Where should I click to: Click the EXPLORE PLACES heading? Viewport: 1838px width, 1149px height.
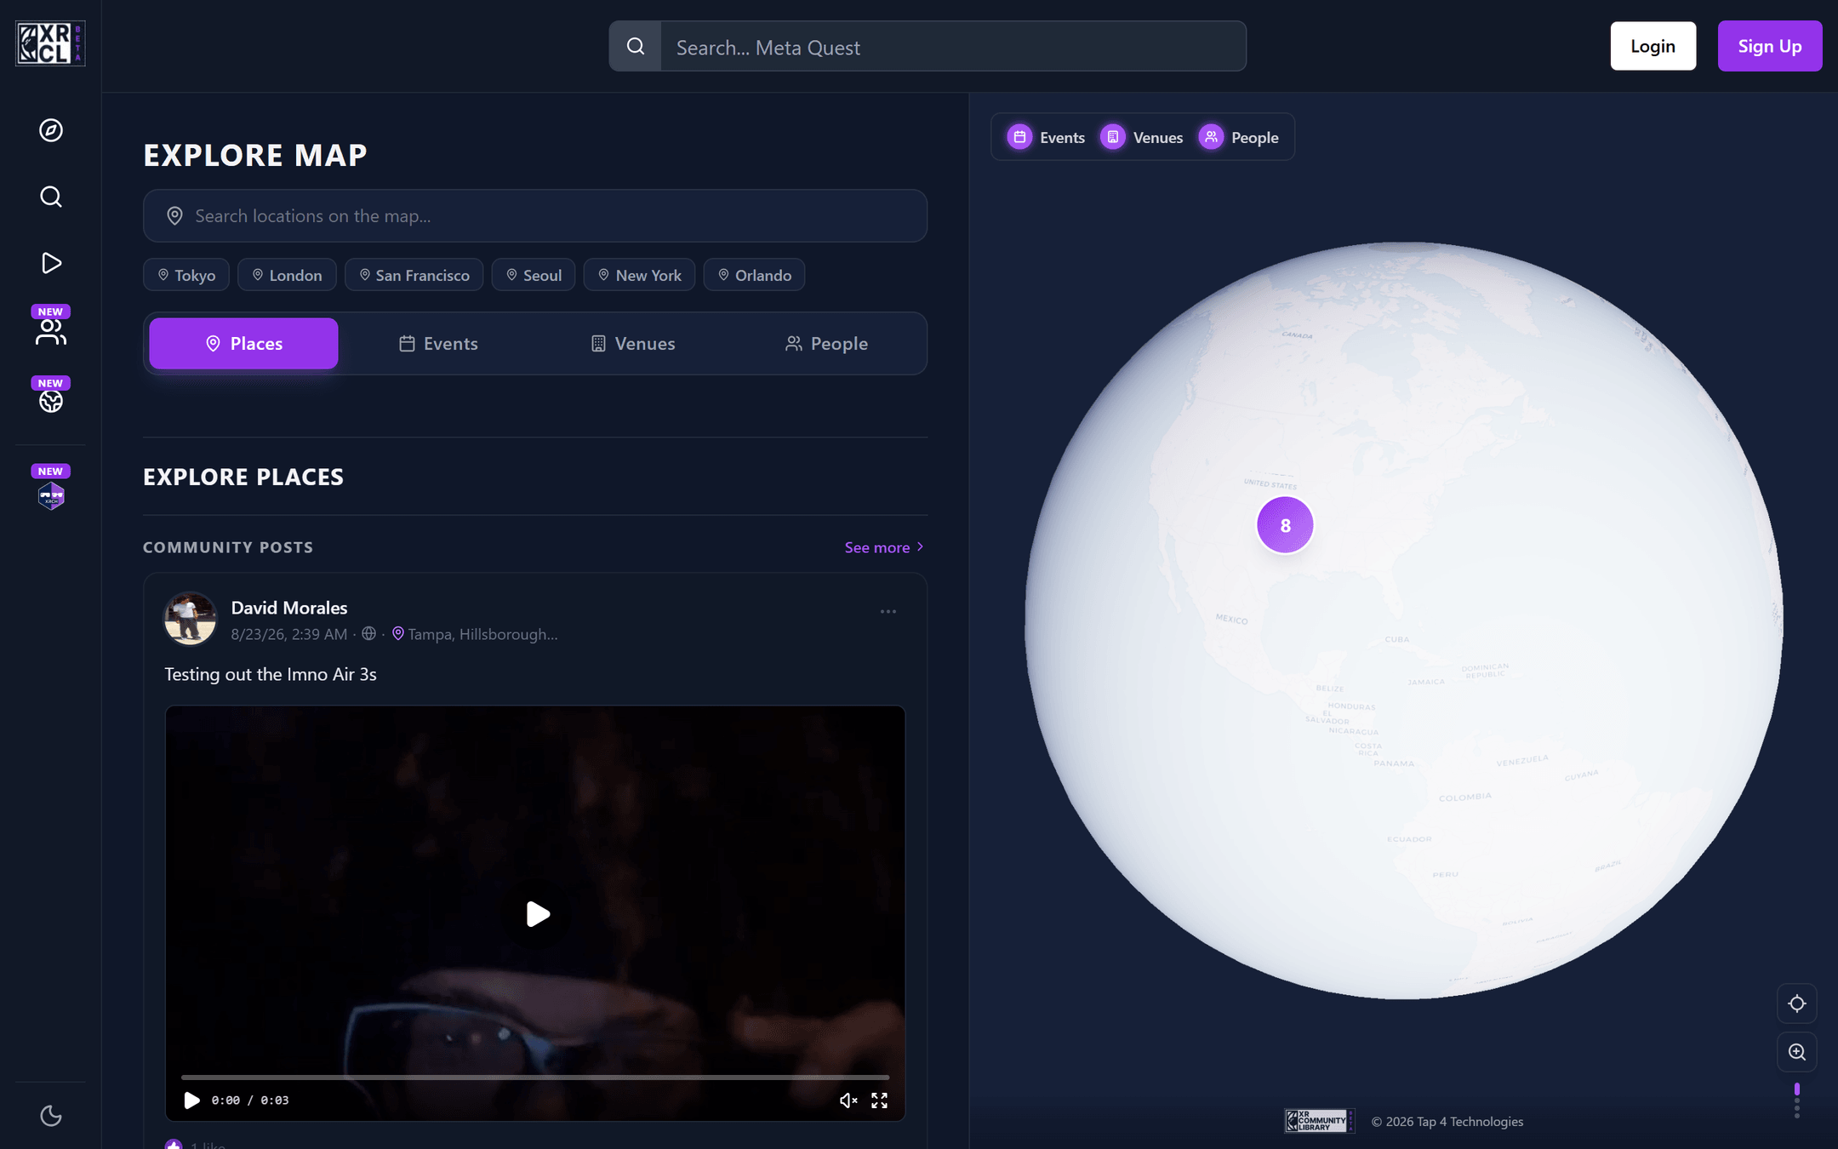click(243, 477)
